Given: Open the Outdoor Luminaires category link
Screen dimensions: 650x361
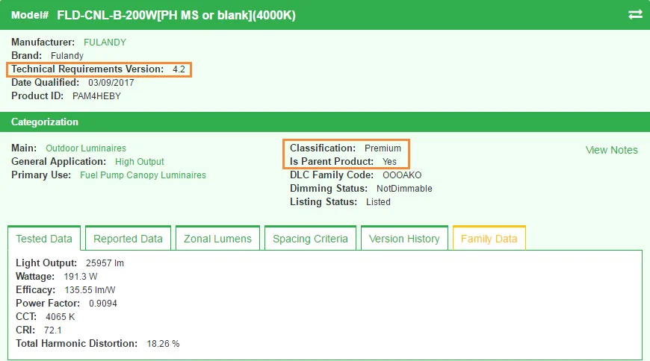Looking at the screenshot, I should [86, 148].
